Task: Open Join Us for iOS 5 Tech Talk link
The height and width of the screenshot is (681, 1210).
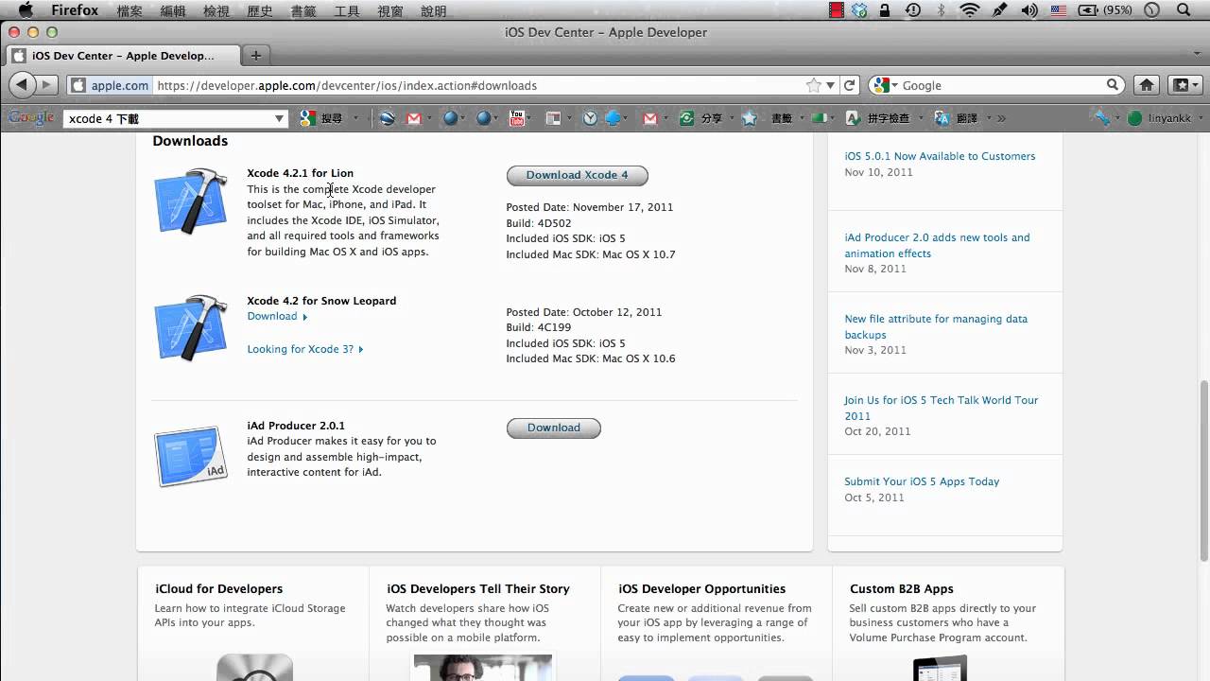Action: (941, 408)
